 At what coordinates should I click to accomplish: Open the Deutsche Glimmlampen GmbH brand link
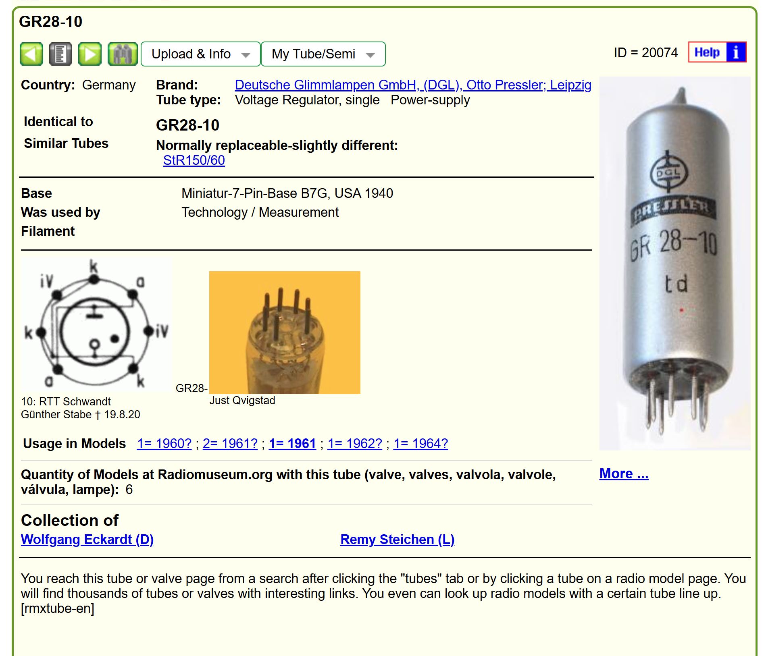(x=413, y=85)
